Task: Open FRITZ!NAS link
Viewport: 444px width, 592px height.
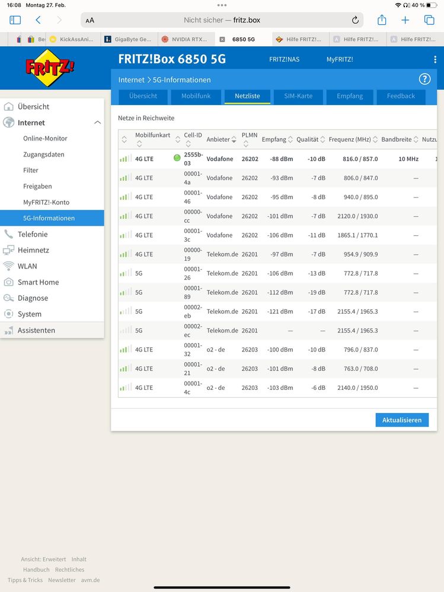Action: point(285,59)
